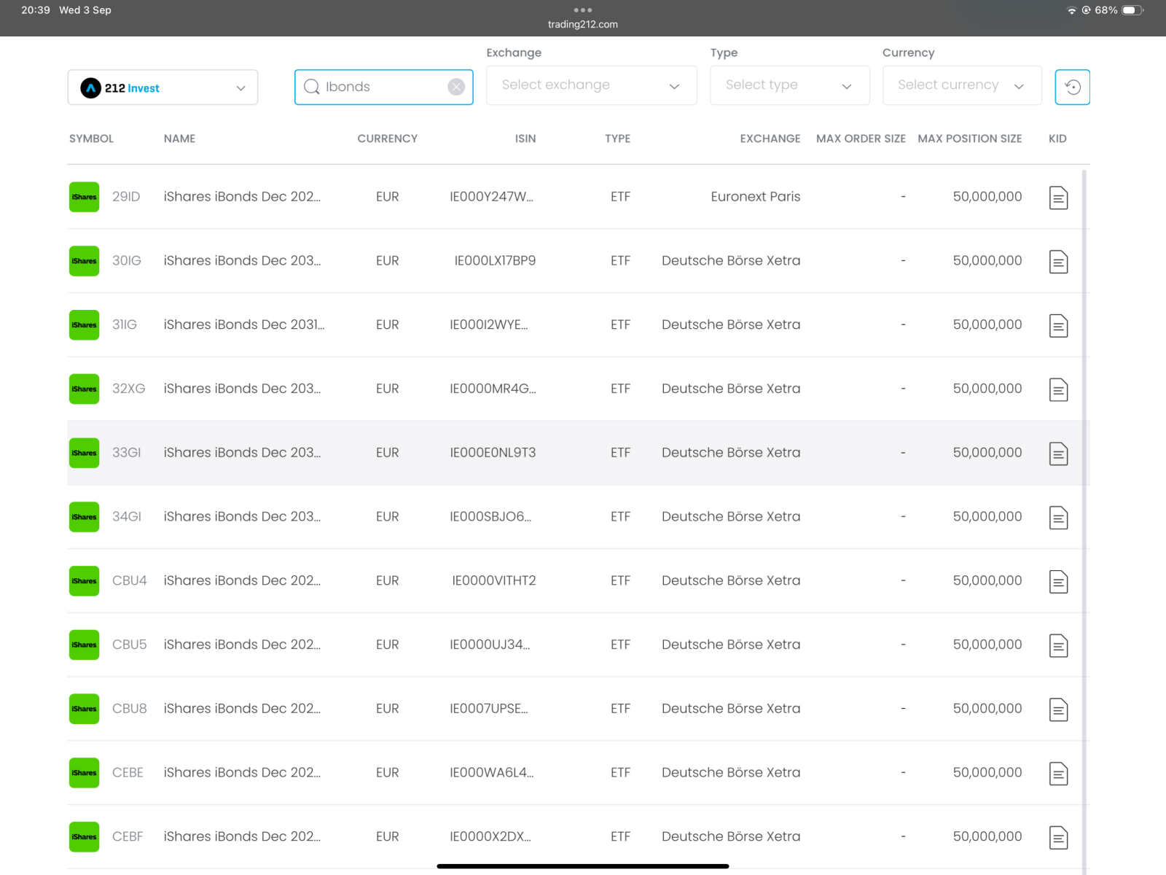Image resolution: width=1166 pixels, height=875 pixels.
Task: Open KID document for CBU5 row
Action: point(1058,646)
